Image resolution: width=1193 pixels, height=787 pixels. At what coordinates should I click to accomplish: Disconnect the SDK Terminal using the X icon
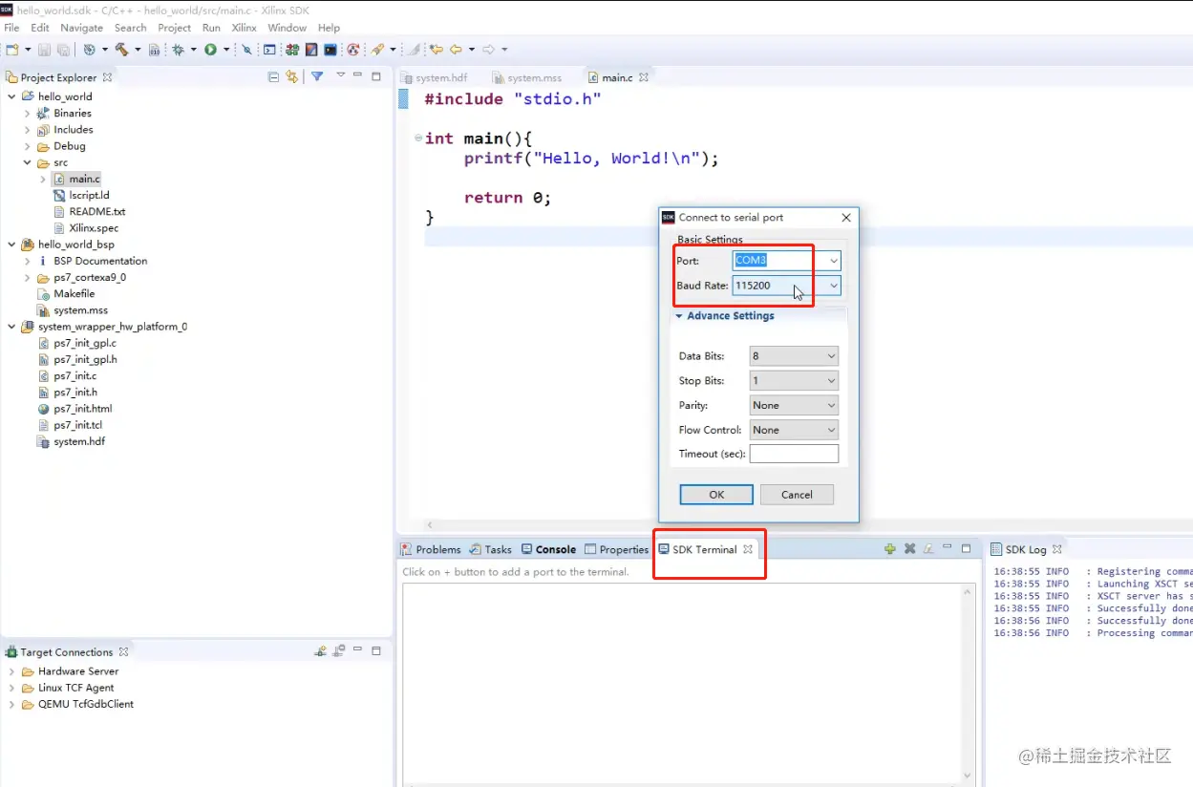click(909, 549)
